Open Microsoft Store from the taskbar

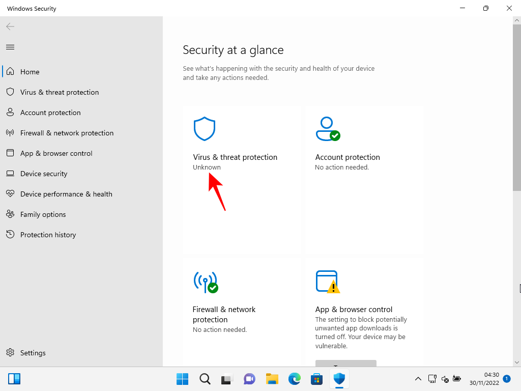pyautogui.click(x=316, y=379)
